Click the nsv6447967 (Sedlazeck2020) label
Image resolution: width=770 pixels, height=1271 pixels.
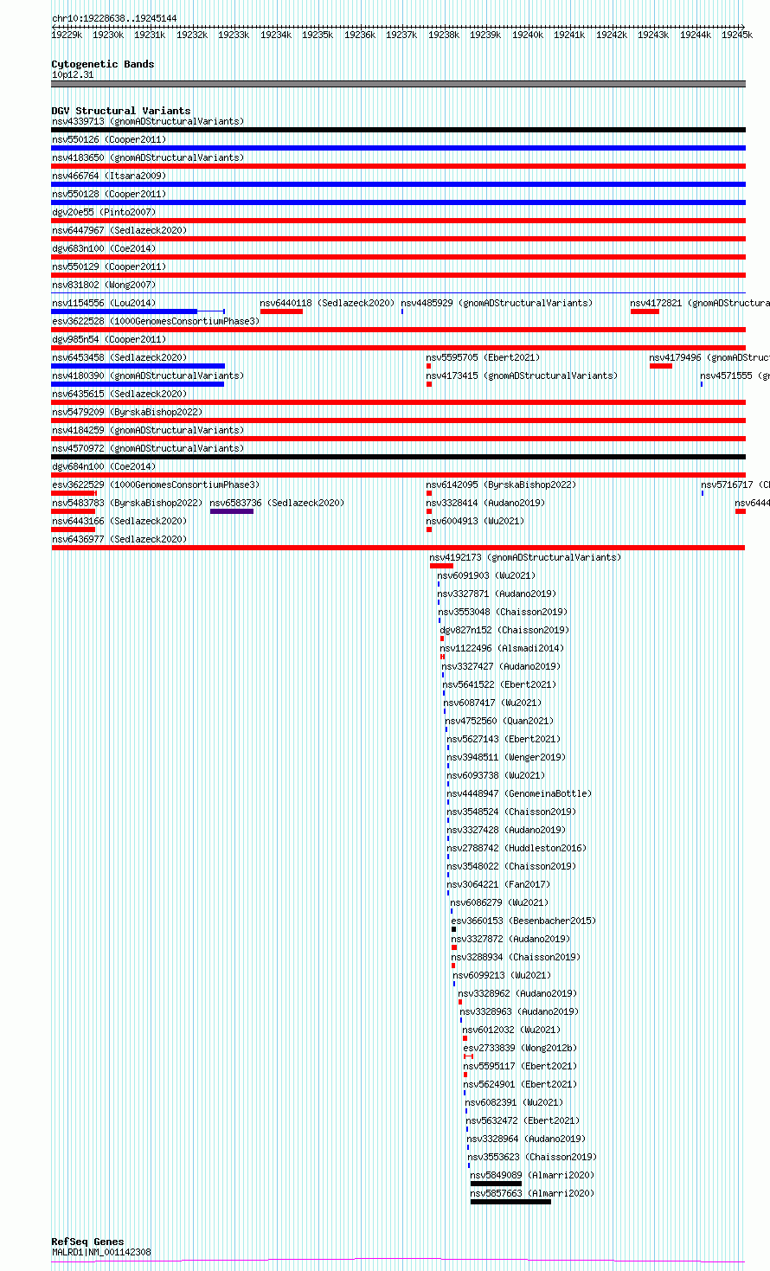119,230
